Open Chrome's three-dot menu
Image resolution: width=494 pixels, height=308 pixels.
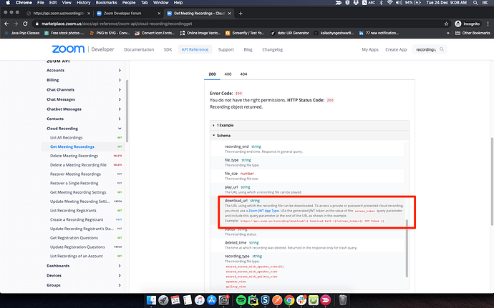click(x=488, y=24)
